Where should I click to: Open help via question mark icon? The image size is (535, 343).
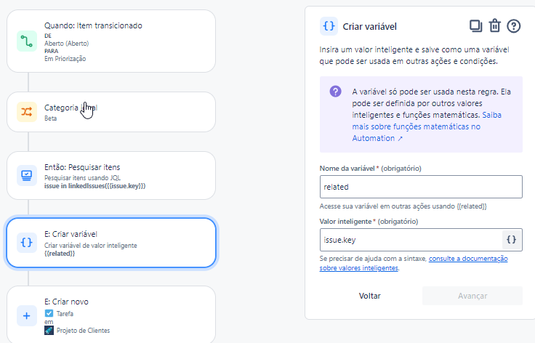(513, 26)
